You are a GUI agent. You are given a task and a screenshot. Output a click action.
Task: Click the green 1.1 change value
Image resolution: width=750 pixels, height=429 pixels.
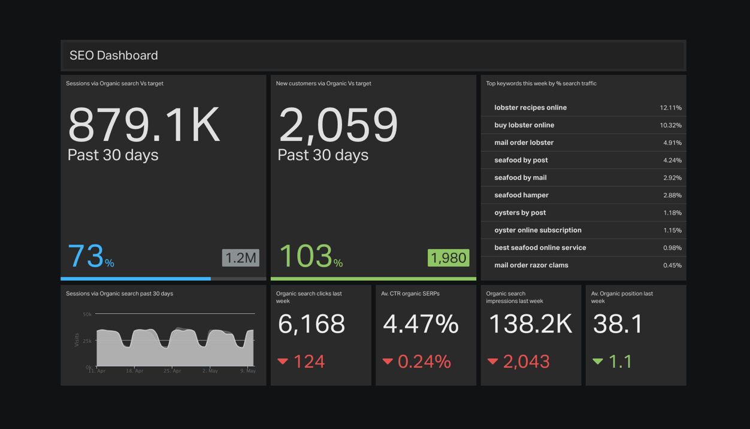(620, 361)
